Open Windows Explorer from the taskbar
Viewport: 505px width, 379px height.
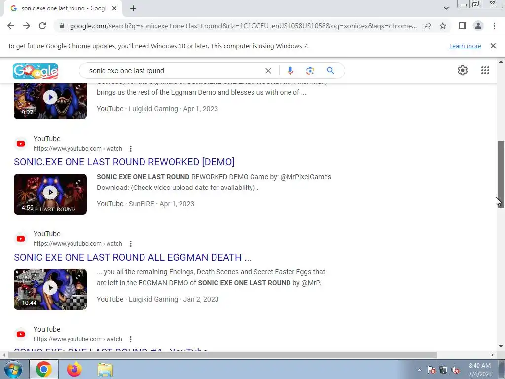tap(105, 370)
